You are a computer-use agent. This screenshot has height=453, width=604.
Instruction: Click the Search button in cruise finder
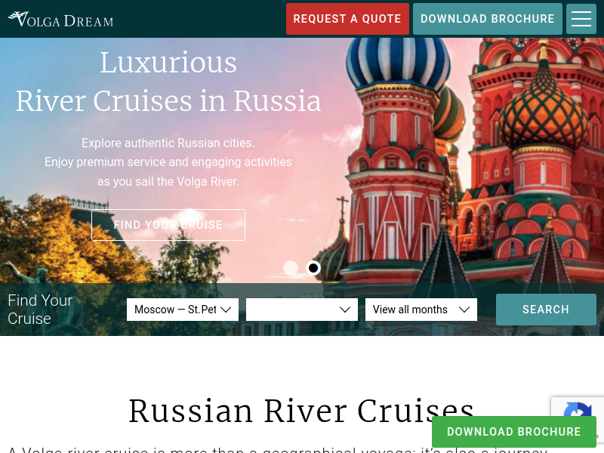click(x=546, y=310)
